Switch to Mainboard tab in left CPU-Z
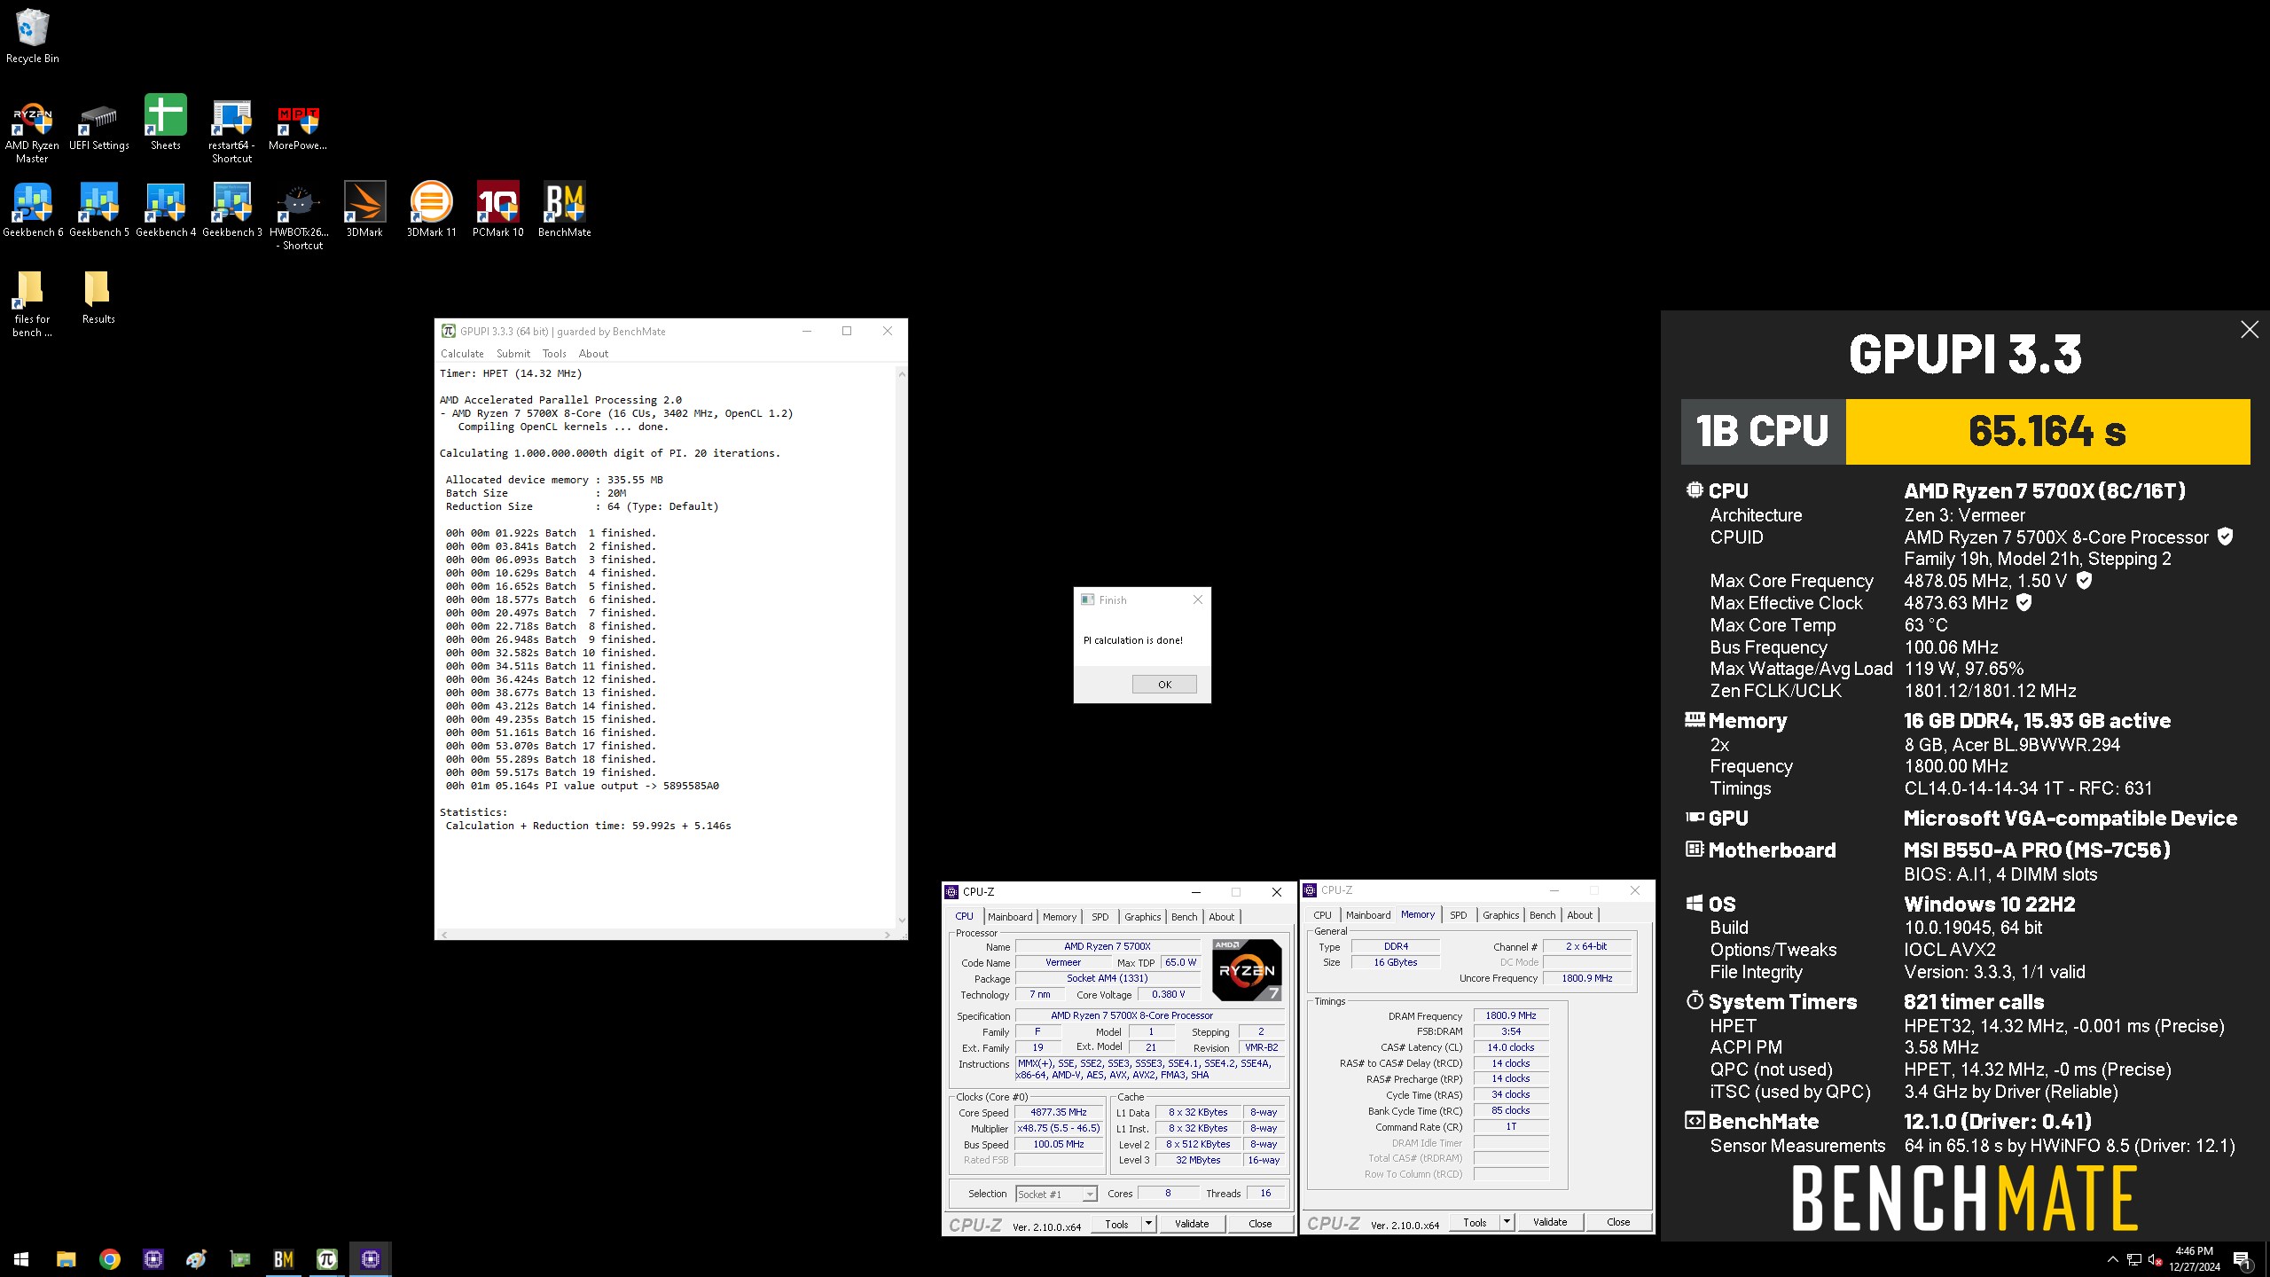The width and height of the screenshot is (2270, 1277). pyautogui.click(x=1010, y=917)
